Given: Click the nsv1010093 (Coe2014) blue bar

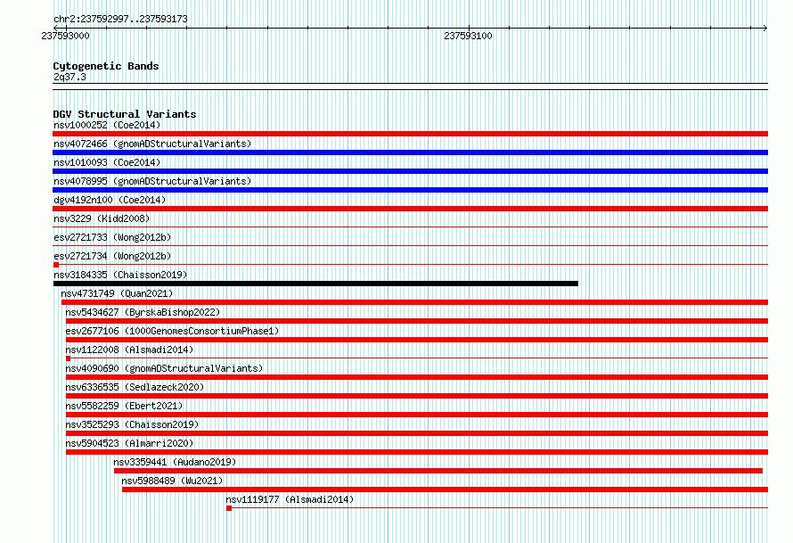Looking at the screenshot, I should pyautogui.click(x=410, y=171).
